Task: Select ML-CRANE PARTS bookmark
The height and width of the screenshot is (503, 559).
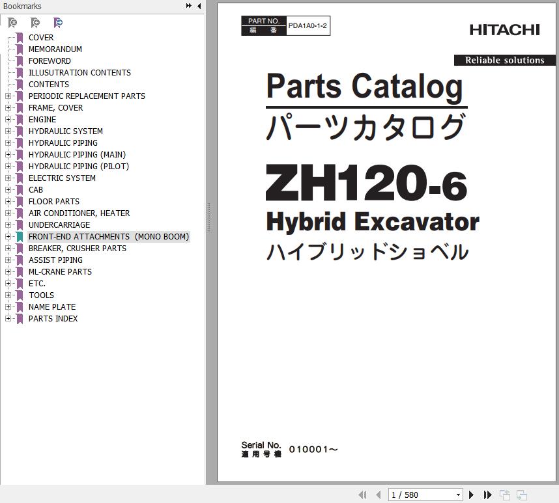Action: (60, 272)
